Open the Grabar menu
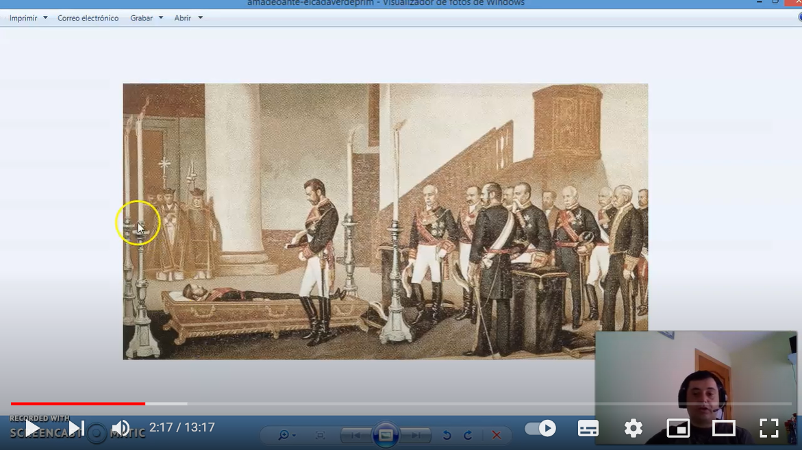Viewport: 802px width, 450px height. (141, 18)
